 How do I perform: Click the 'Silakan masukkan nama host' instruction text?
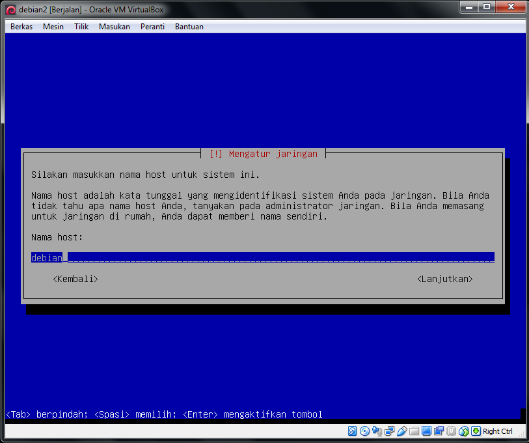coord(145,175)
